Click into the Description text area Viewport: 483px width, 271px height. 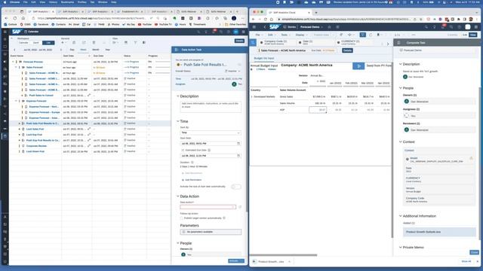tap(211, 107)
